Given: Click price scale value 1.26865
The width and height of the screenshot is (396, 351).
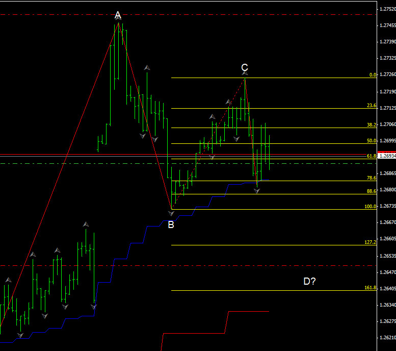Looking at the screenshot, I should (388, 173).
